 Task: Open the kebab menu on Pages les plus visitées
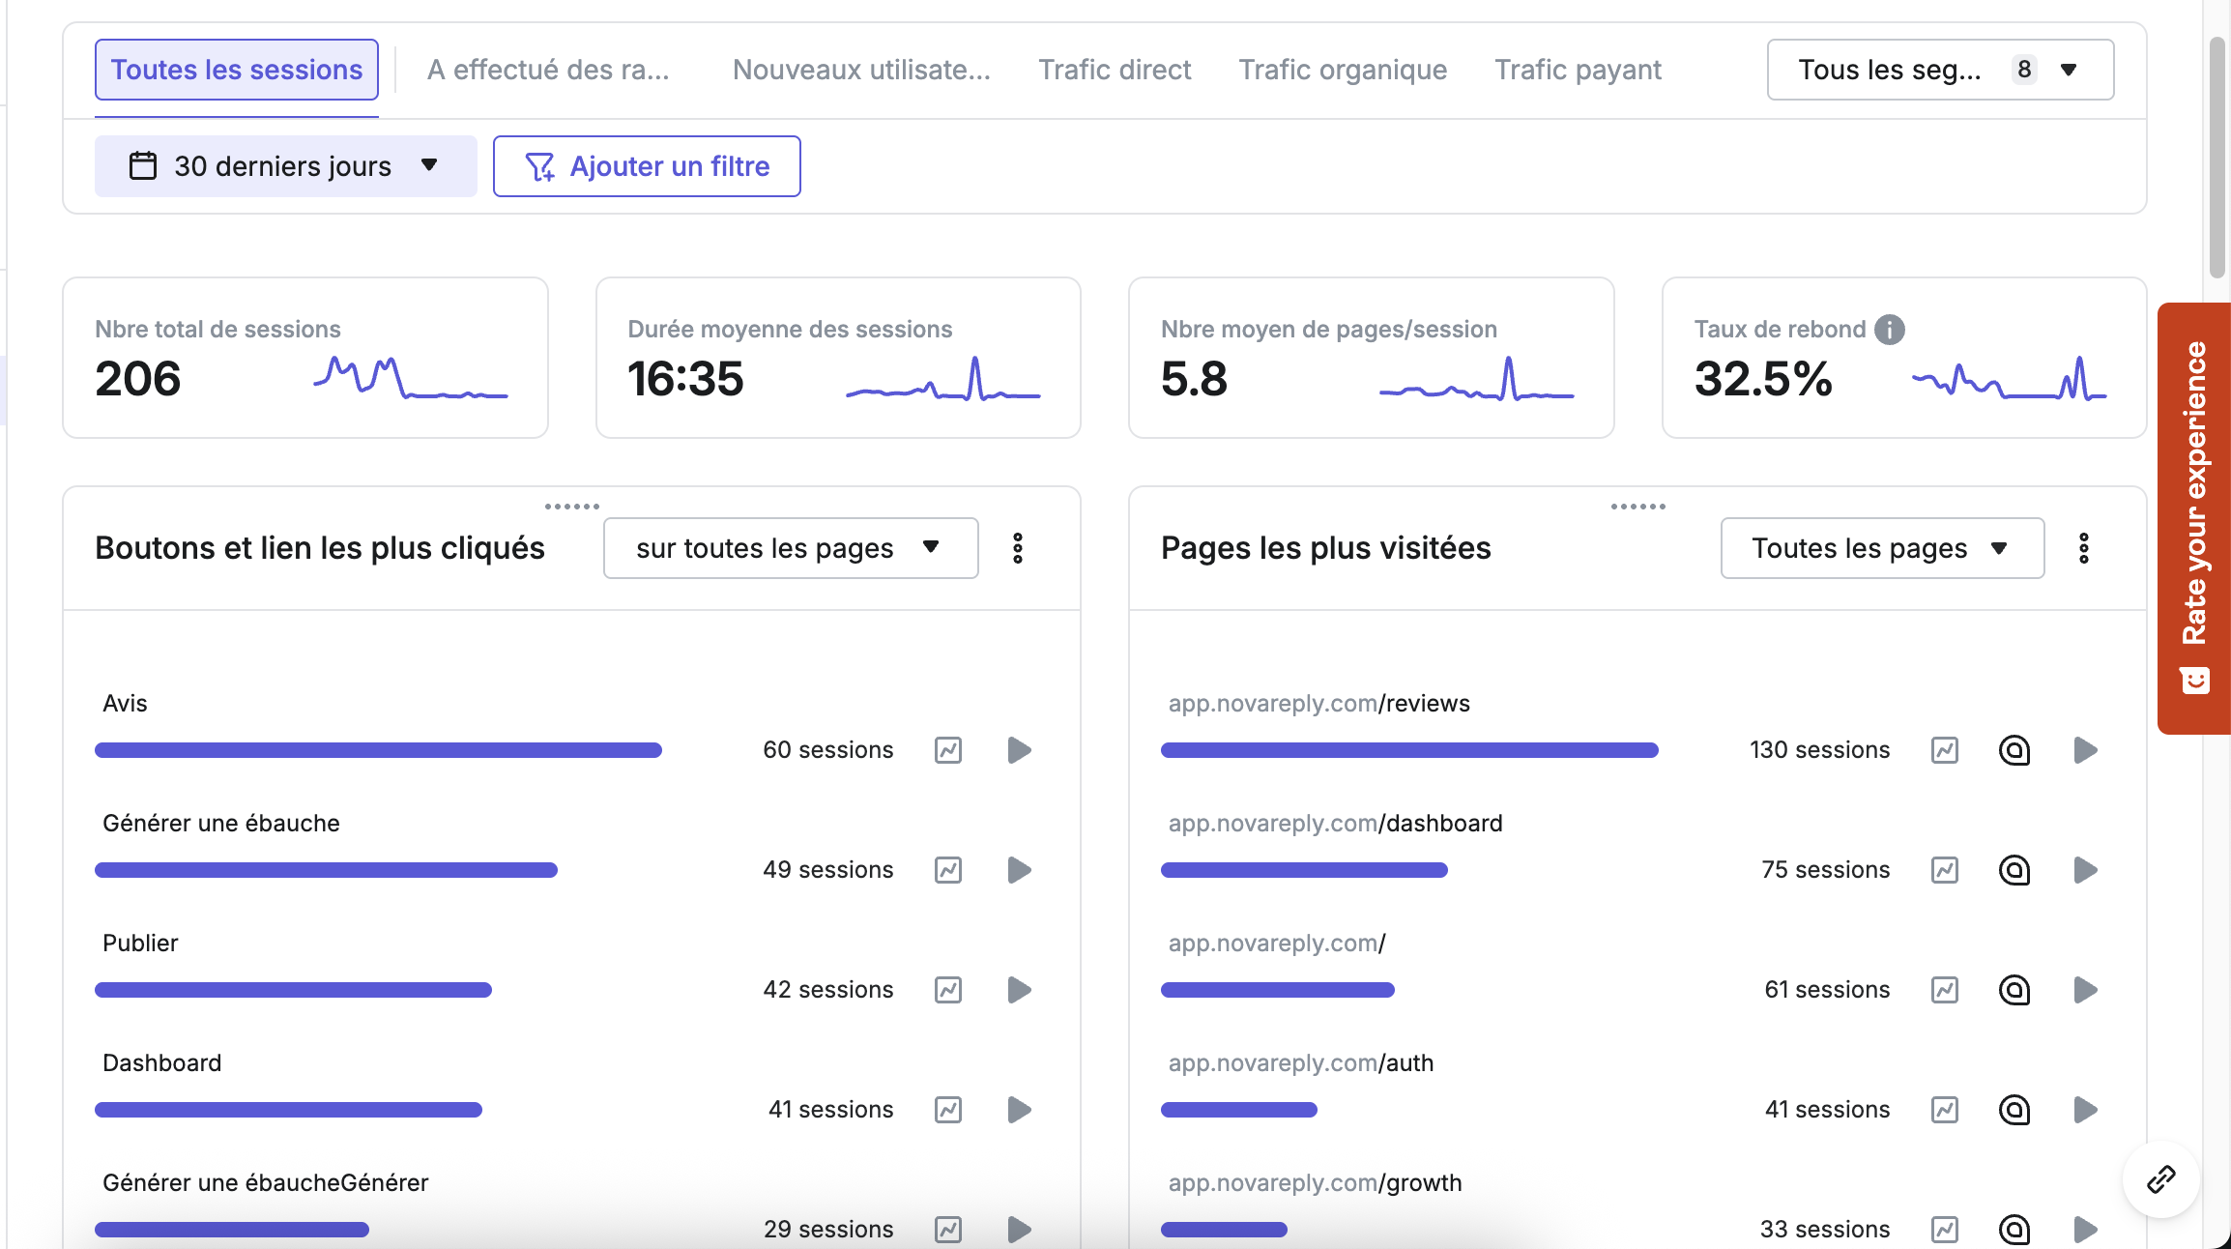2084,548
